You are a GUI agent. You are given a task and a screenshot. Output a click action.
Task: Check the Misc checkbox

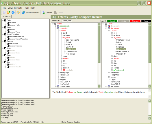click(5, 62)
